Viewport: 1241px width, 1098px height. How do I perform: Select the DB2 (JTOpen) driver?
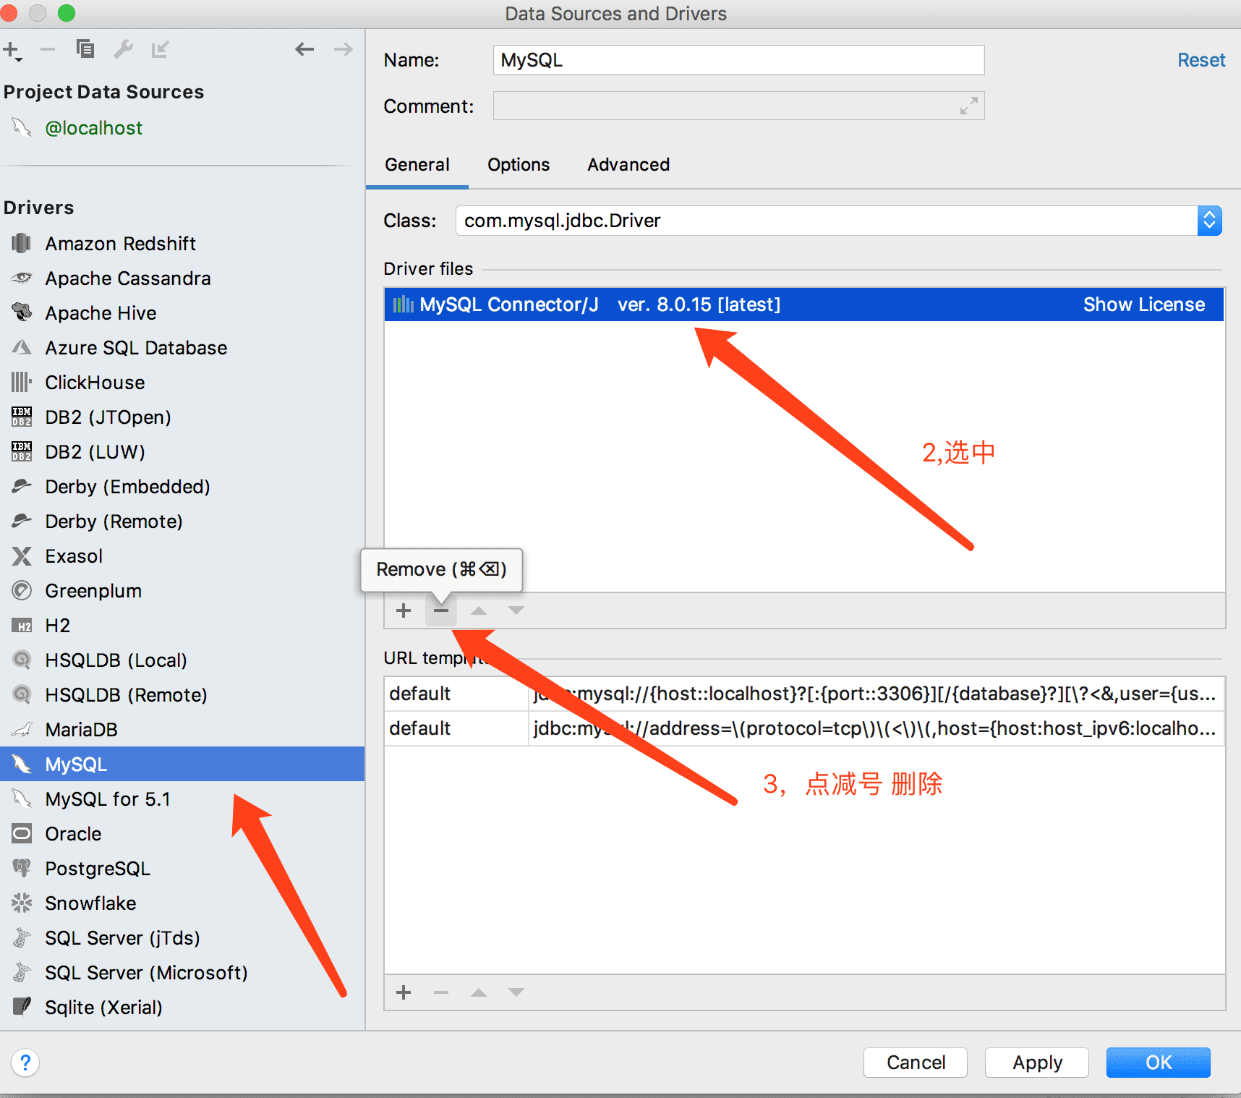point(182,417)
